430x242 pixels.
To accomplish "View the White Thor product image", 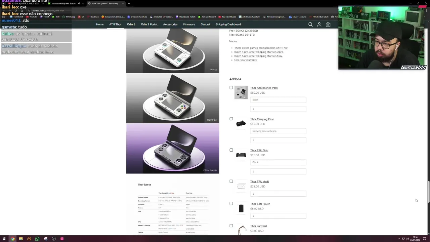I will (x=173, y=50).
